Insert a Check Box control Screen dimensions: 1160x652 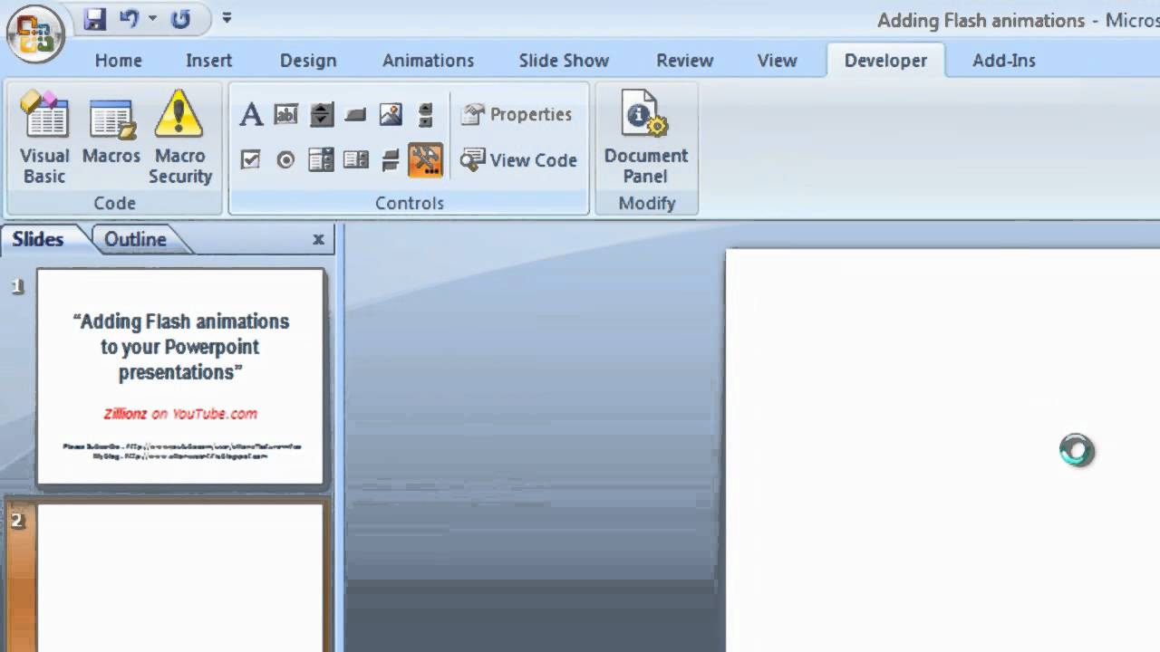[251, 160]
